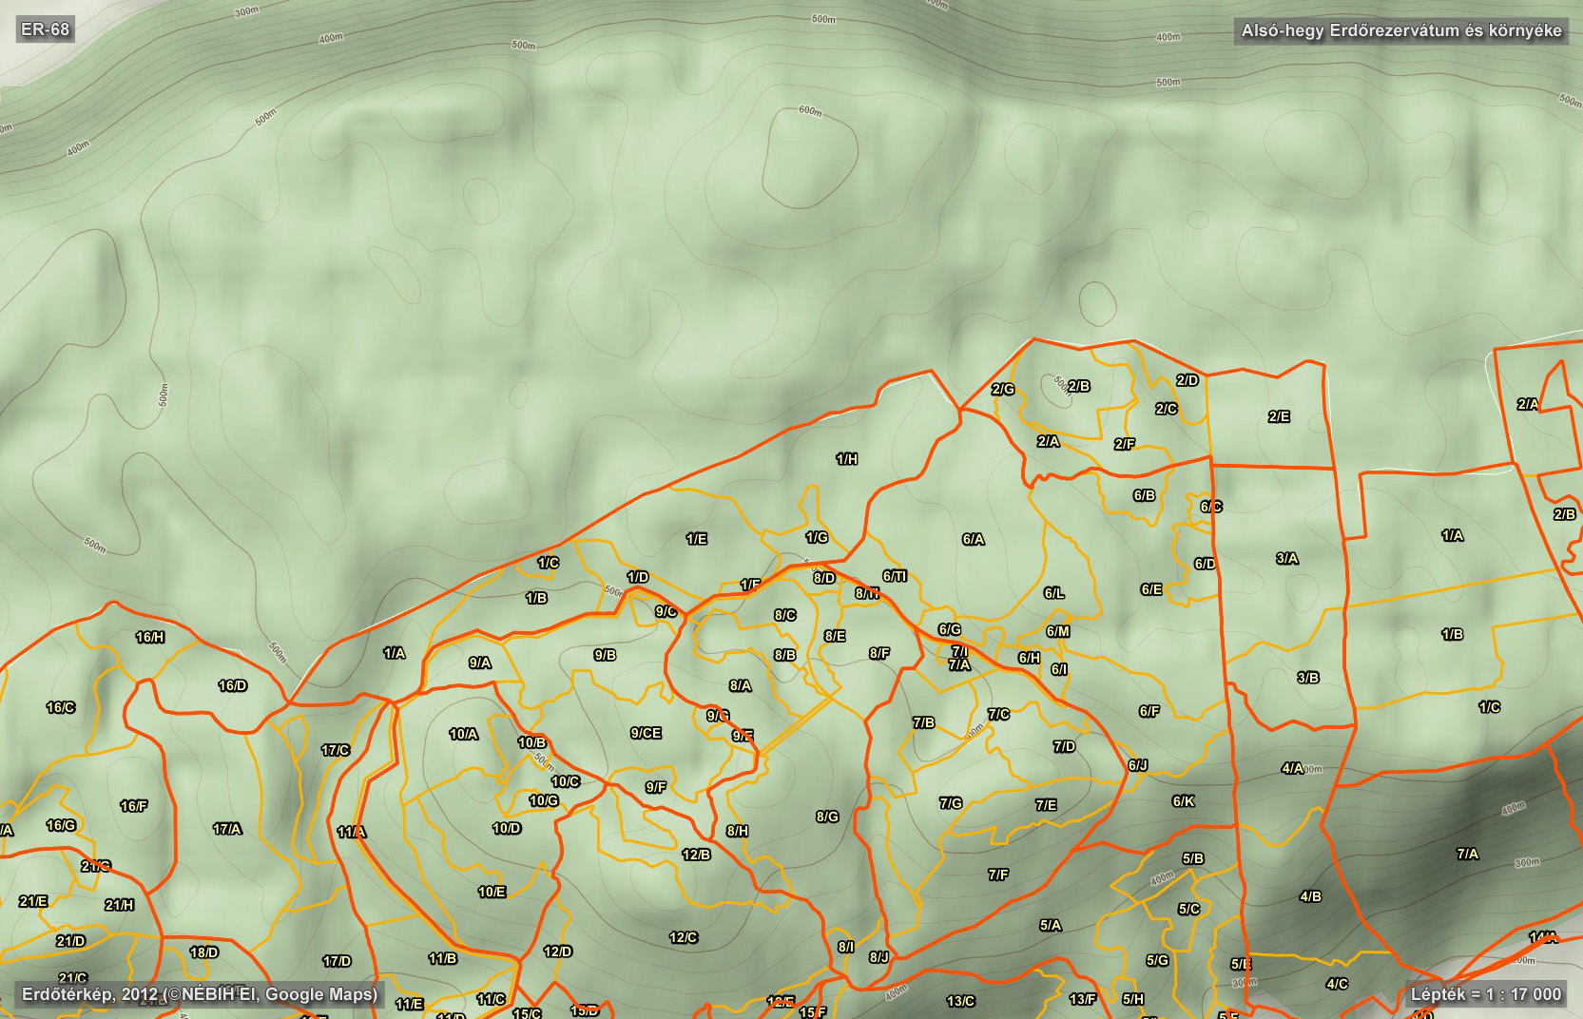The width and height of the screenshot is (1583, 1019).
Task: Select forest parcel label 8/H
Action: pos(738,831)
